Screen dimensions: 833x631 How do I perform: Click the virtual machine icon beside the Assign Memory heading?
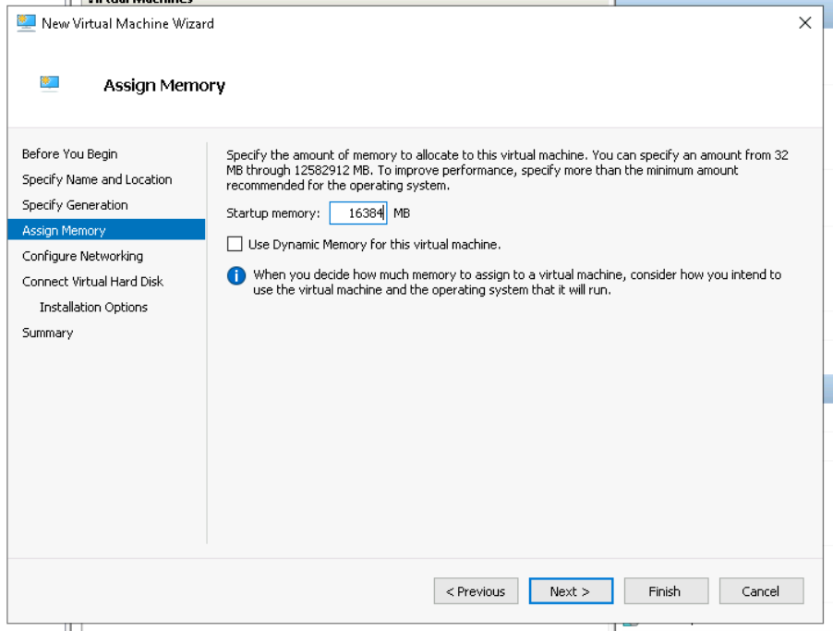click(50, 84)
